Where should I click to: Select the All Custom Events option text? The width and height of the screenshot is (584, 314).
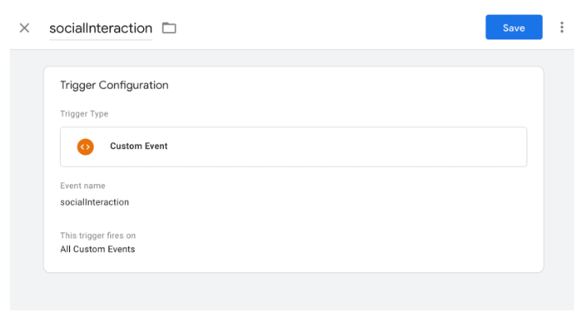tap(98, 249)
